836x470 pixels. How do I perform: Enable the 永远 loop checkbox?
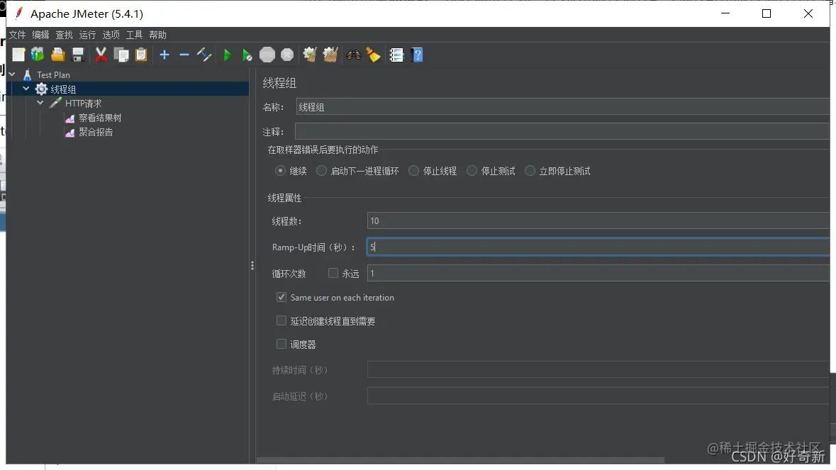coord(333,272)
